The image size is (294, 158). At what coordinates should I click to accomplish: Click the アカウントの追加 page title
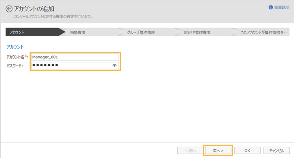pos(34,9)
